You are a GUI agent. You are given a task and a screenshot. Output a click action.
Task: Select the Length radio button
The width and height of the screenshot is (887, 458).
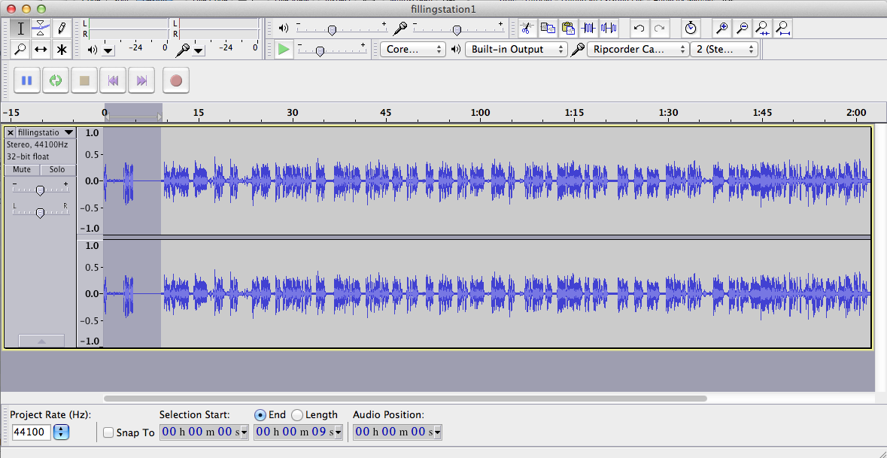tap(297, 414)
